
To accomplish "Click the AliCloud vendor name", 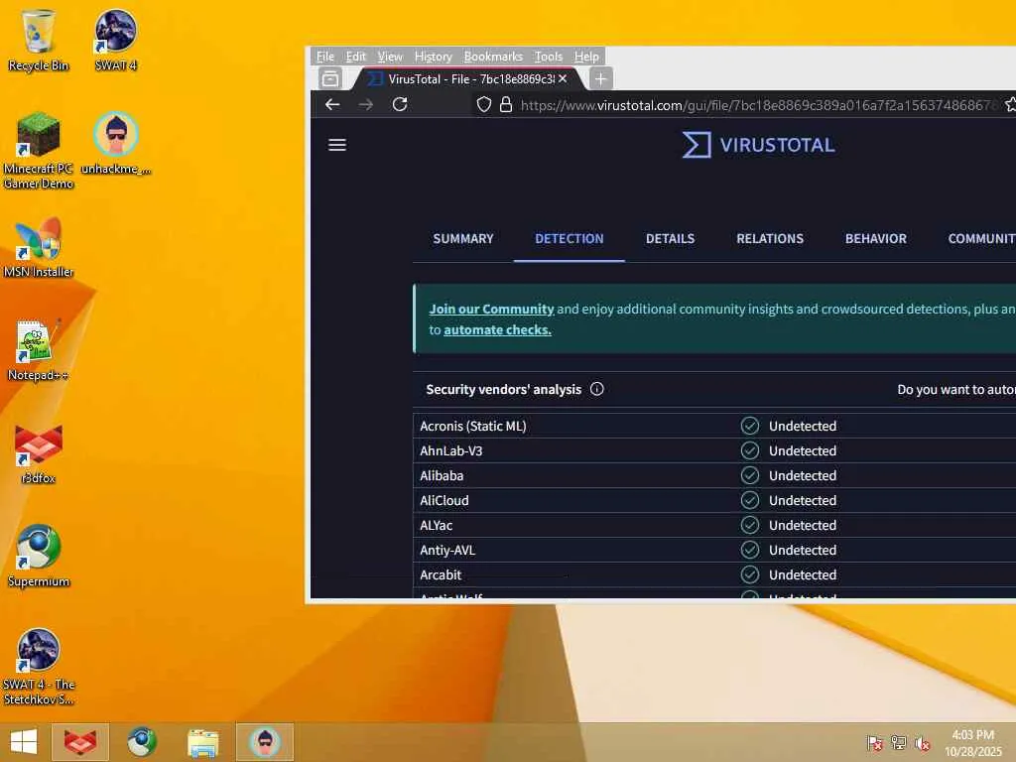I will (444, 500).
